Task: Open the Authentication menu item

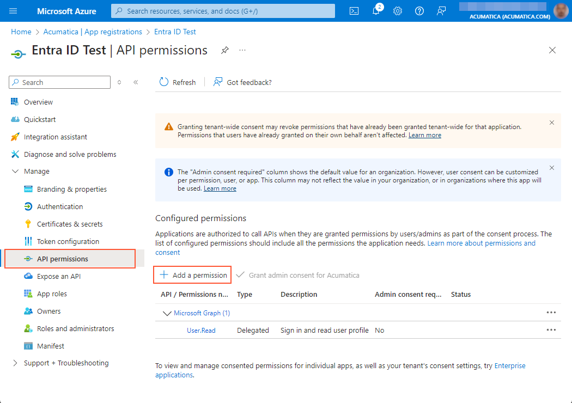Action: click(60, 206)
